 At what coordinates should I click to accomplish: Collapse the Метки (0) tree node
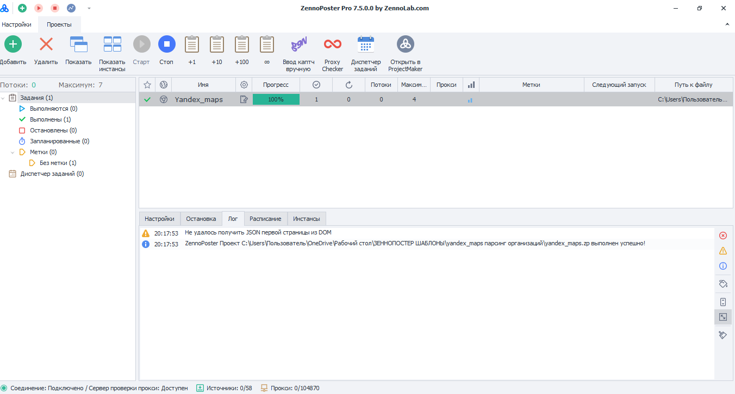click(13, 152)
